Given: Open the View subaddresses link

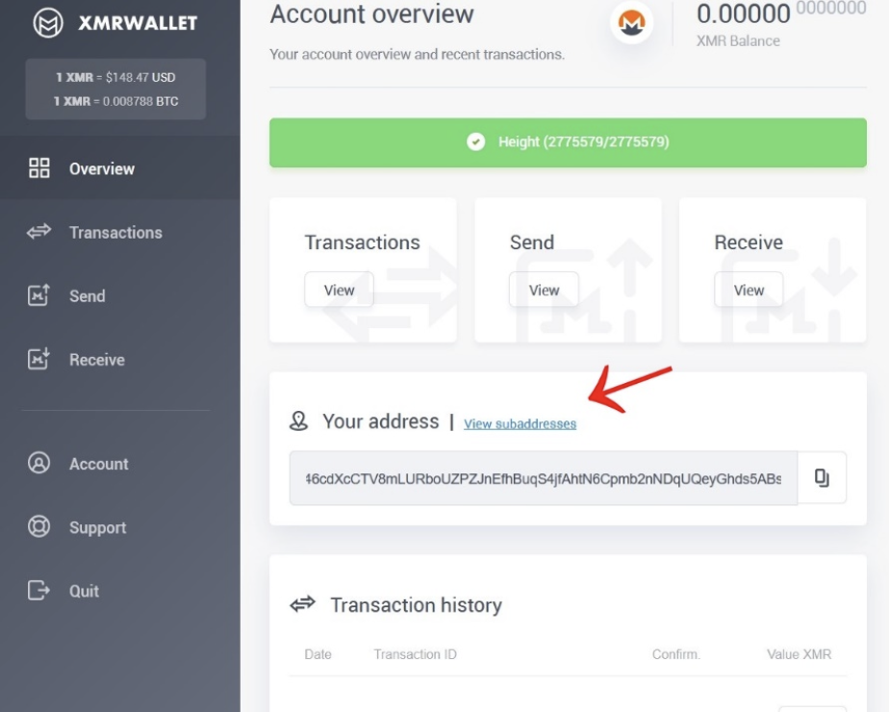Looking at the screenshot, I should (519, 422).
